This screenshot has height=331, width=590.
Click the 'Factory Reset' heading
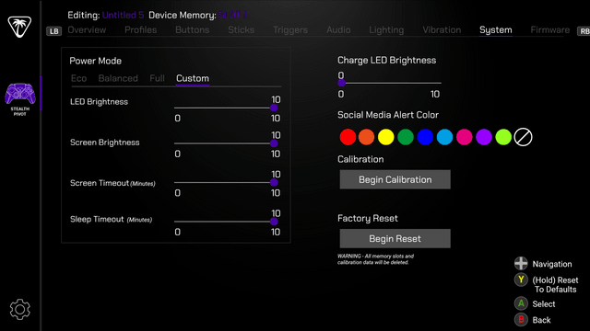tap(368, 219)
